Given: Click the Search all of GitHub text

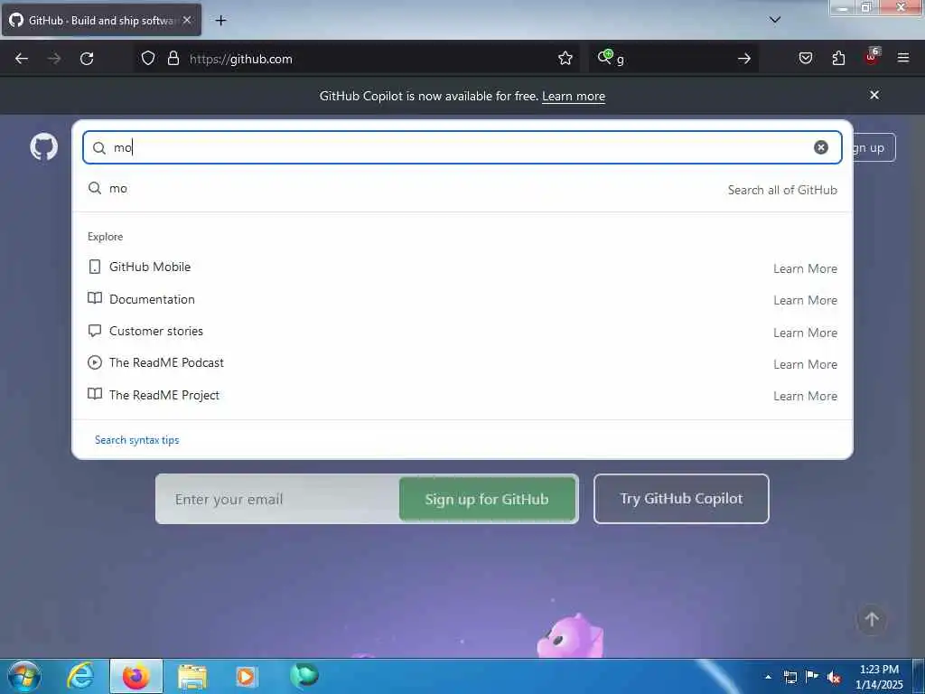Looking at the screenshot, I should click(x=782, y=190).
